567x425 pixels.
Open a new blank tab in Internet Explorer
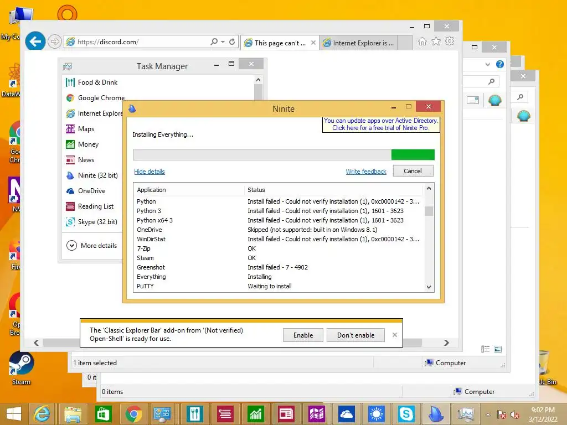(x=405, y=43)
